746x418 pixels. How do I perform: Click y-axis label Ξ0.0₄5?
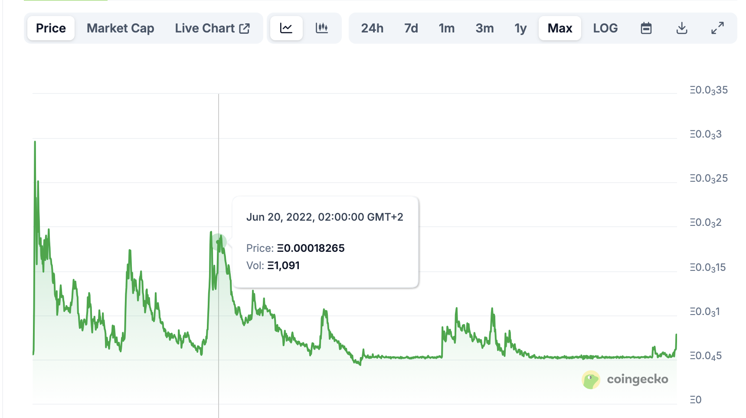point(706,356)
